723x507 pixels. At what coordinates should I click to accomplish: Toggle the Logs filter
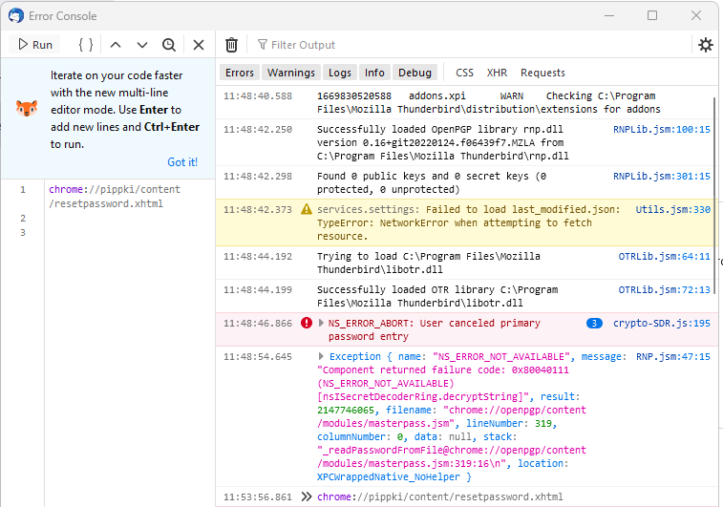click(x=340, y=73)
